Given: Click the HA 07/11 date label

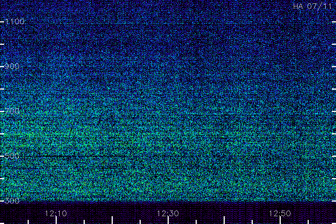Looking at the screenshot, I should click(312, 6).
